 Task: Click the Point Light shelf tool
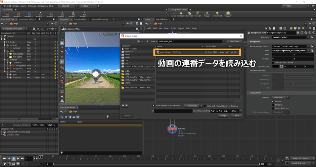point(182,13)
